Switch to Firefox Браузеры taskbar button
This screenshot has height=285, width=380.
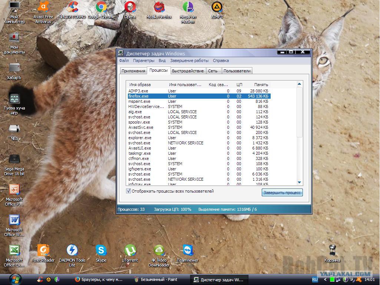99,280
